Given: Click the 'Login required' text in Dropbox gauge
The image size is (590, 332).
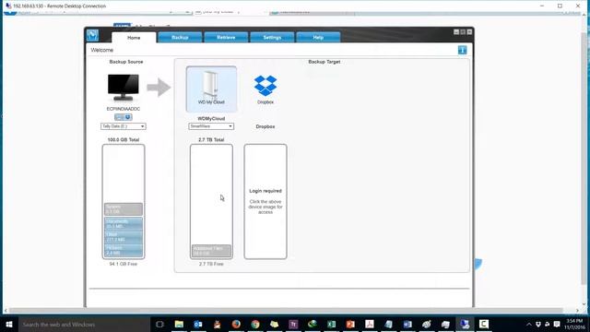Looking at the screenshot, I should coord(265,191).
